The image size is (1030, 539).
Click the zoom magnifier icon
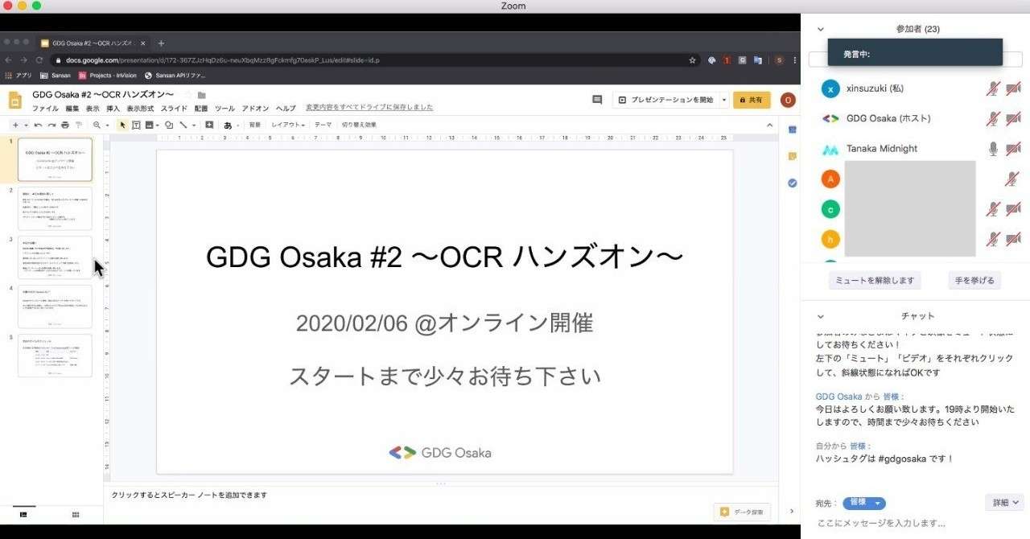pos(97,125)
